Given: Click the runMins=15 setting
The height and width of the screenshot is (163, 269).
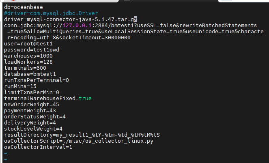Looking at the screenshot, I should click(20, 86).
